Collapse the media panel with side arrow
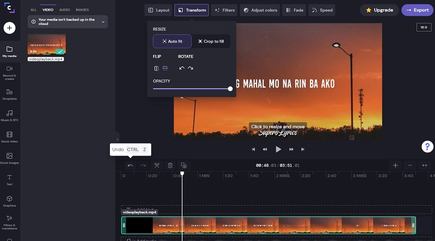The height and width of the screenshot is (241, 435). click(117, 139)
